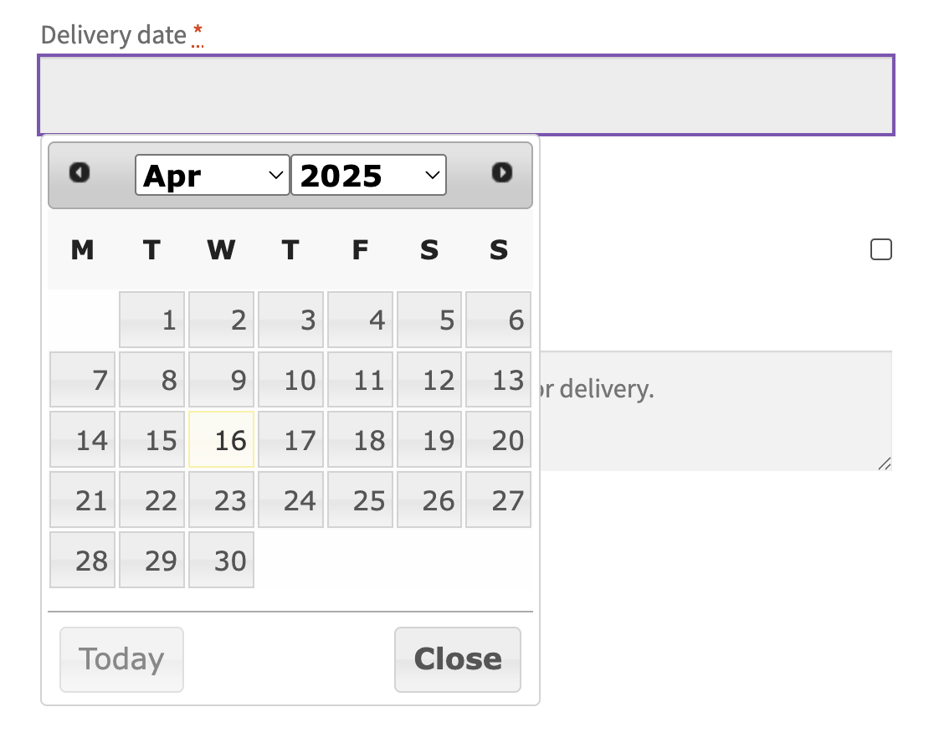Select Friday April 4
This screenshot has height=748, width=934.
(x=361, y=320)
